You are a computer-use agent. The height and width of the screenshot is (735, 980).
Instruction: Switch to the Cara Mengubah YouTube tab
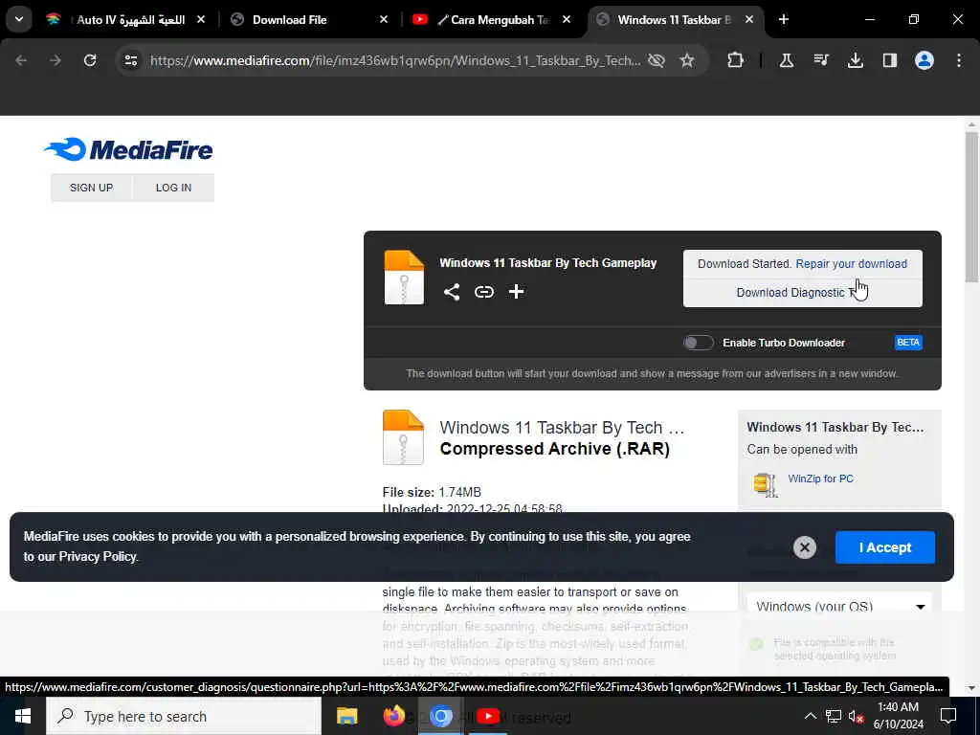(x=492, y=20)
